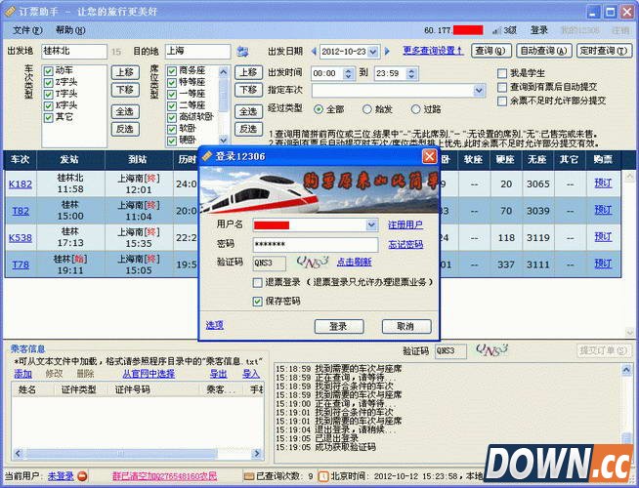The height and width of the screenshot is (488, 639).
Task: Click the Beijing time clock icon
Action: [x=323, y=475]
